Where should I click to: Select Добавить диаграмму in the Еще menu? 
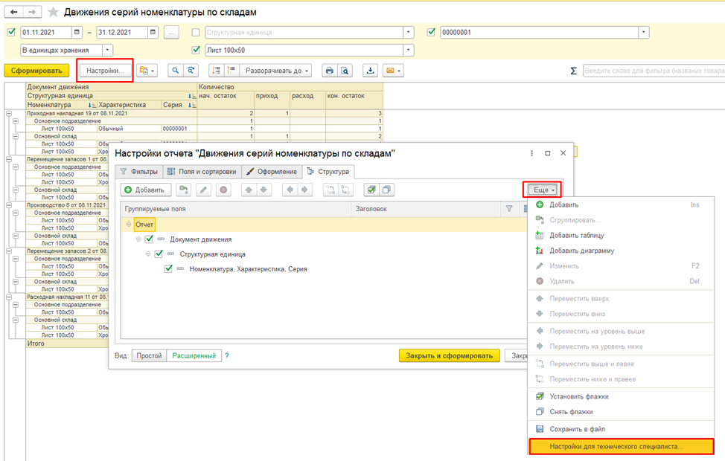(621, 251)
